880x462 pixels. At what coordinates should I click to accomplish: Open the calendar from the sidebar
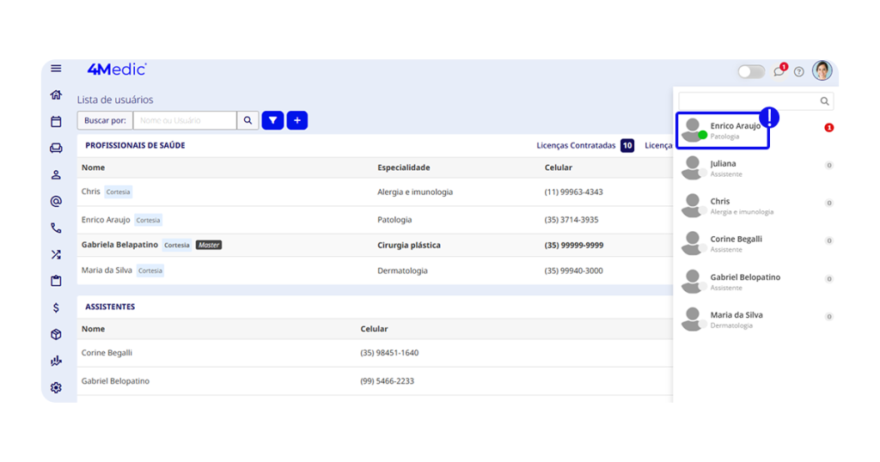coord(56,122)
